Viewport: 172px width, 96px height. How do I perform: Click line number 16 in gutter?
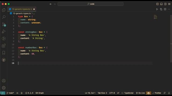[13, 63]
